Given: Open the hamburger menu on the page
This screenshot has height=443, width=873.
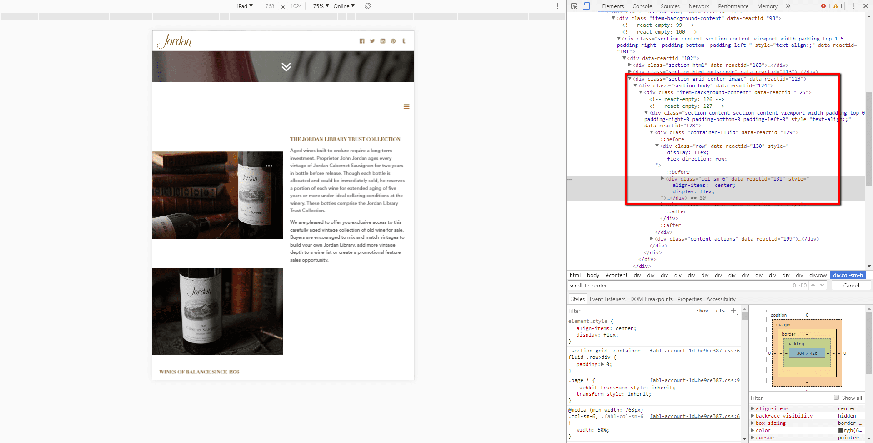Looking at the screenshot, I should 406,106.
